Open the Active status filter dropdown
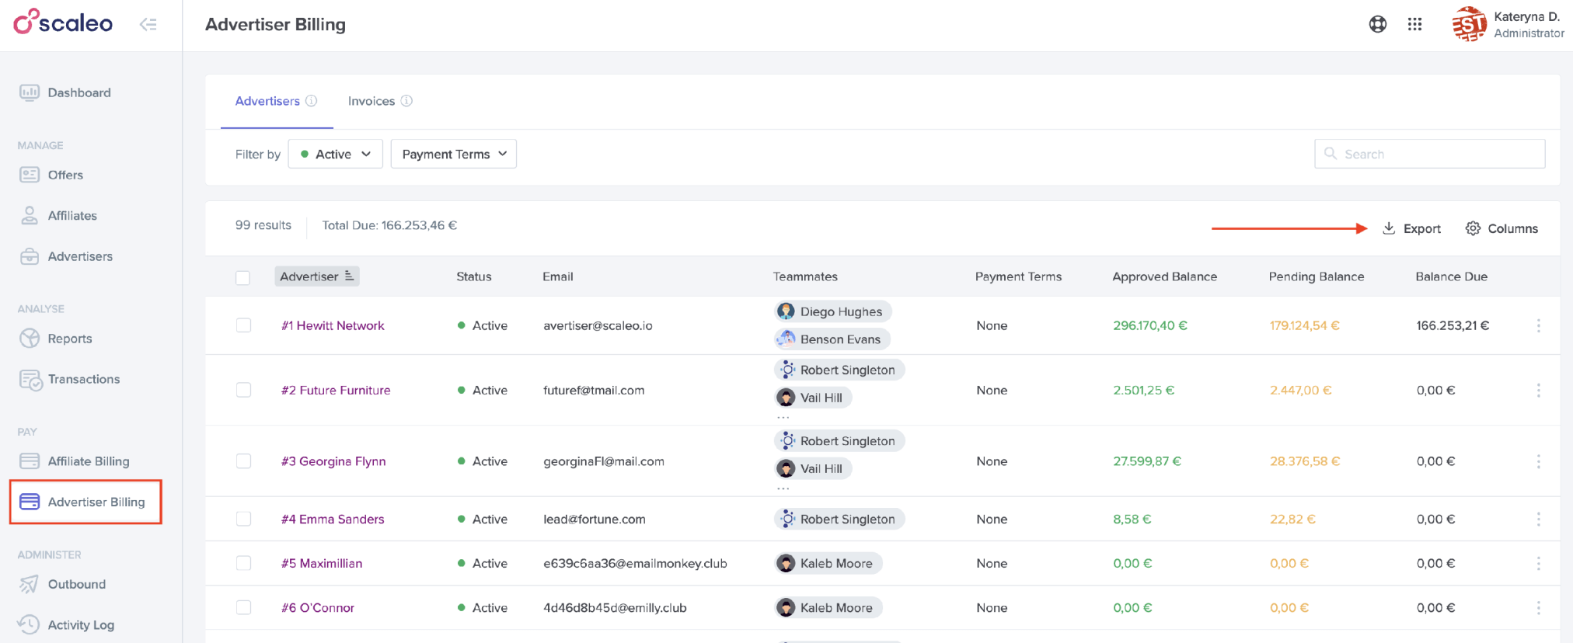The width and height of the screenshot is (1573, 643). tap(336, 154)
